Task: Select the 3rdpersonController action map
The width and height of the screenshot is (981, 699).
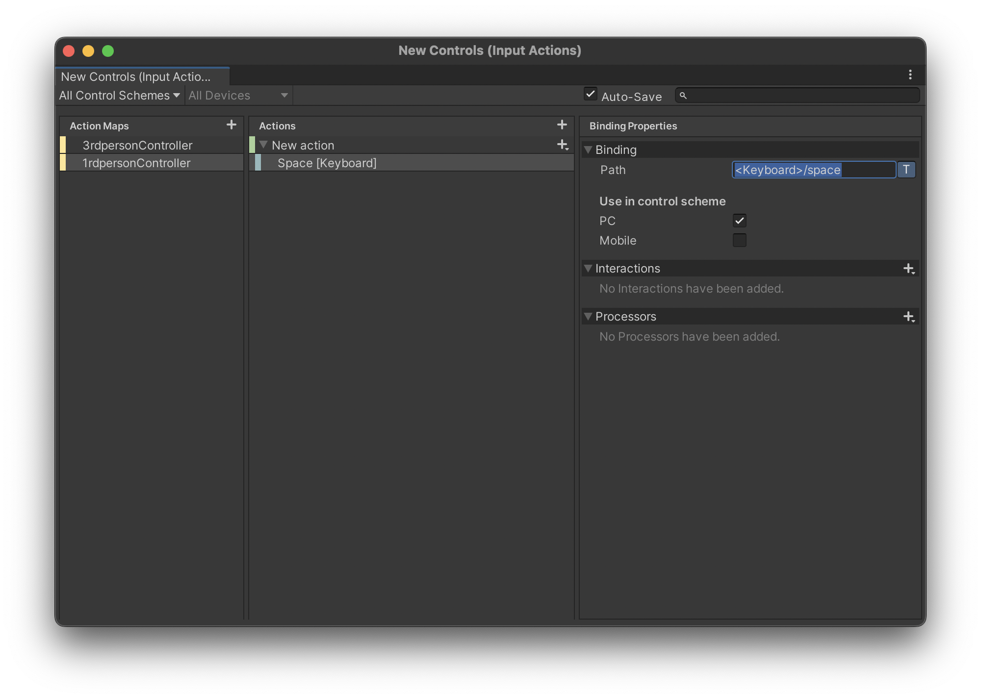Action: (x=137, y=146)
